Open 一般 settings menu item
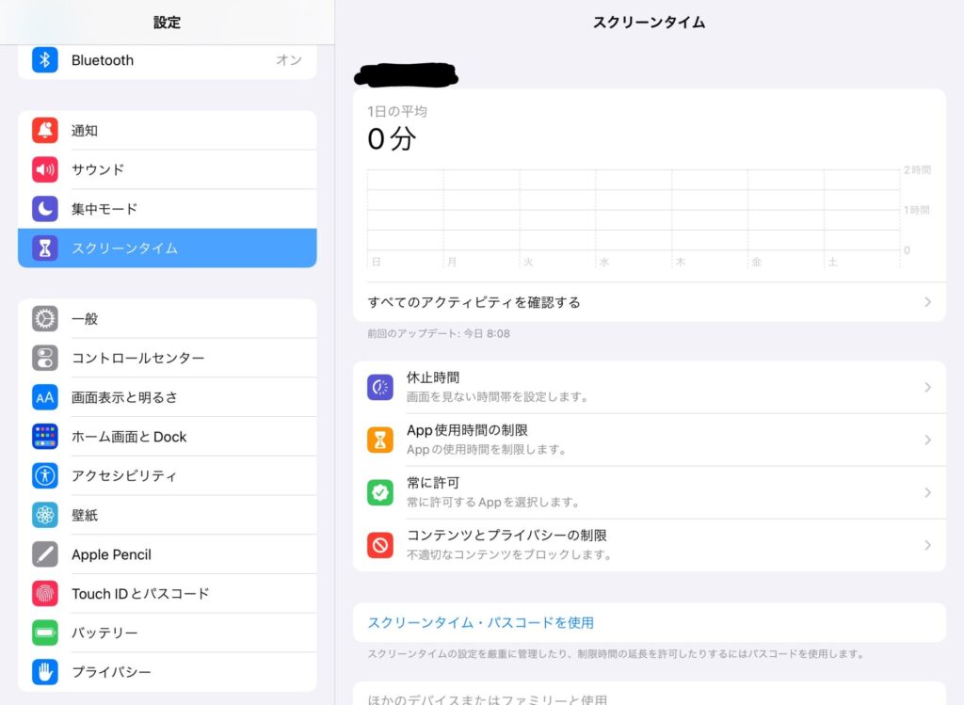 pos(168,319)
